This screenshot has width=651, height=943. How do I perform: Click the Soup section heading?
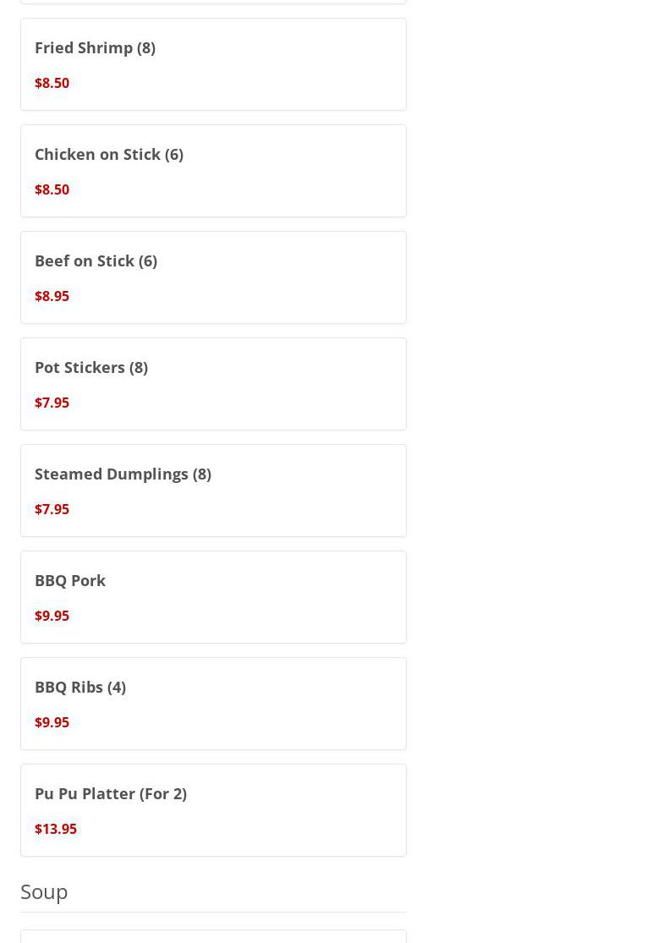44,892
